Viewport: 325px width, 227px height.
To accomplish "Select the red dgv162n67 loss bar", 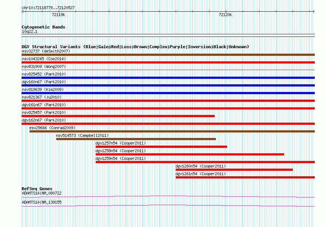I will (168, 124).
